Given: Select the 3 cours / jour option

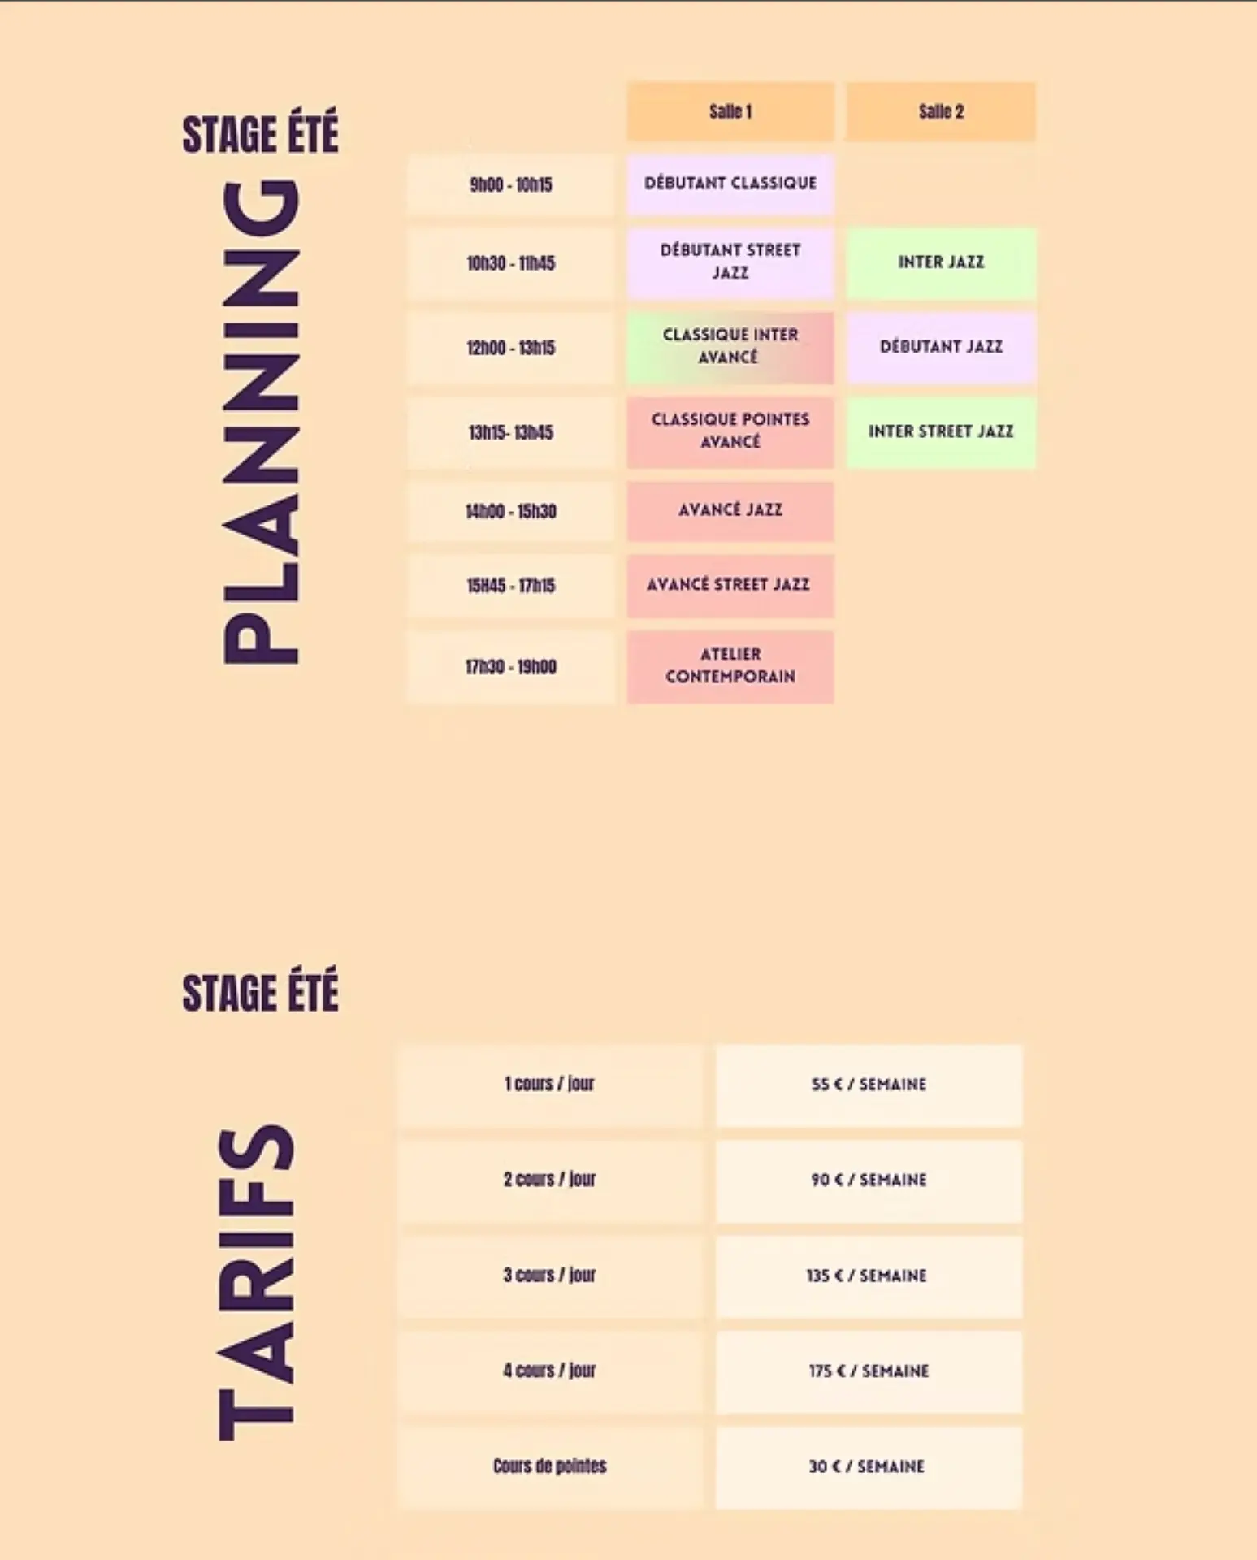Looking at the screenshot, I should coord(549,1276).
